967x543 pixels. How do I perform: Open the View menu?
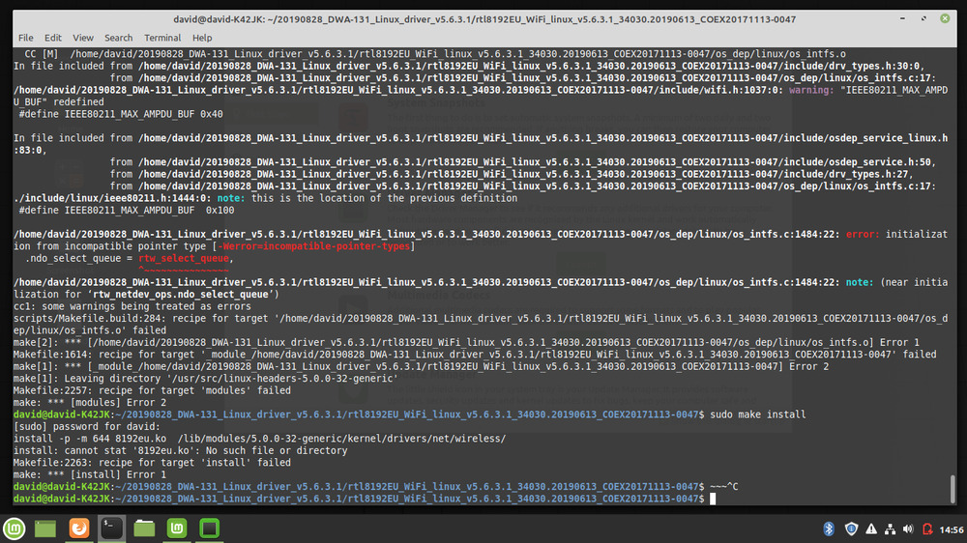click(83, 38)
